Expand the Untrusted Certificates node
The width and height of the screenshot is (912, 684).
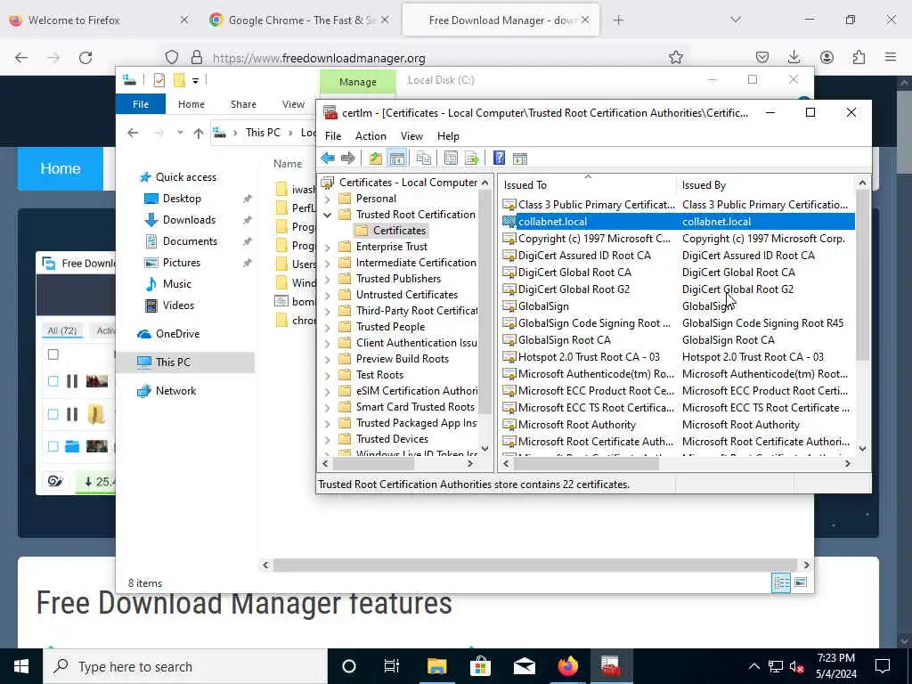click(328, 295)
